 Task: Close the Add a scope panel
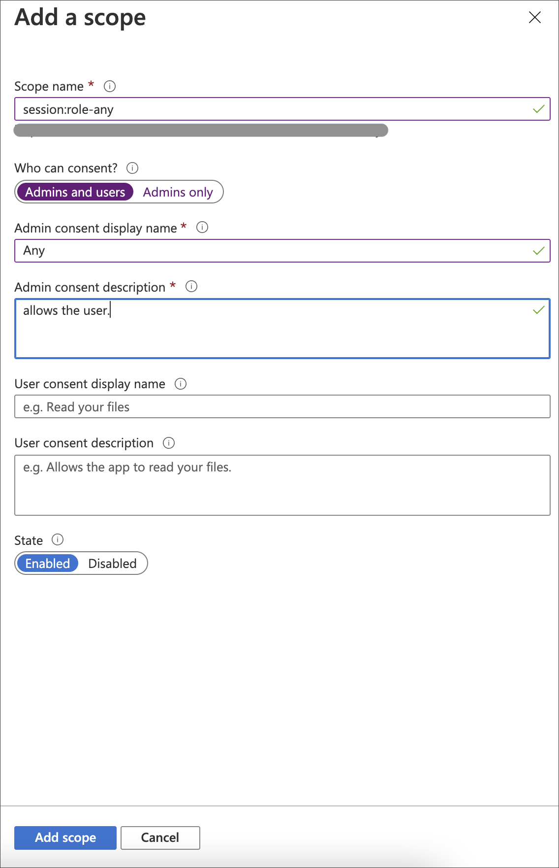pos(535,18)
